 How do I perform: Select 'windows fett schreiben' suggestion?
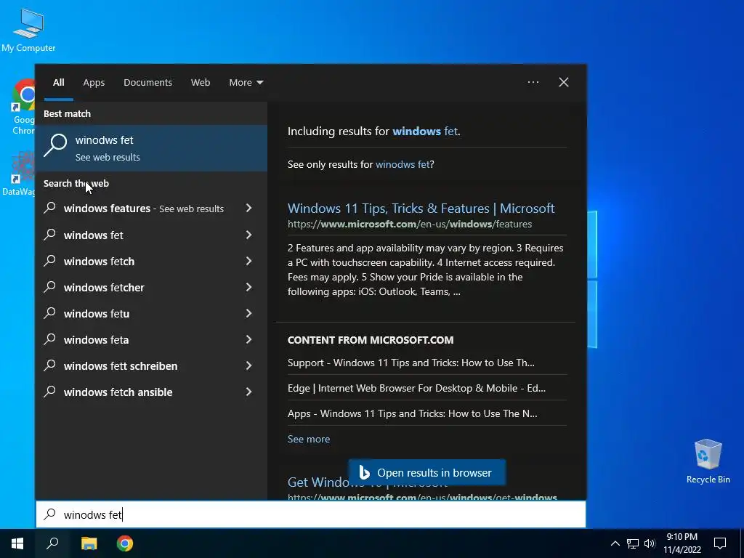coord(121,366)
